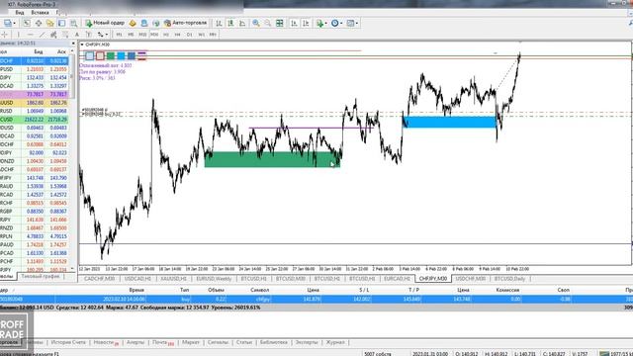Expand the Periods dropdown arrow
This screenshot has width=633, height=356.
point(341,23)
